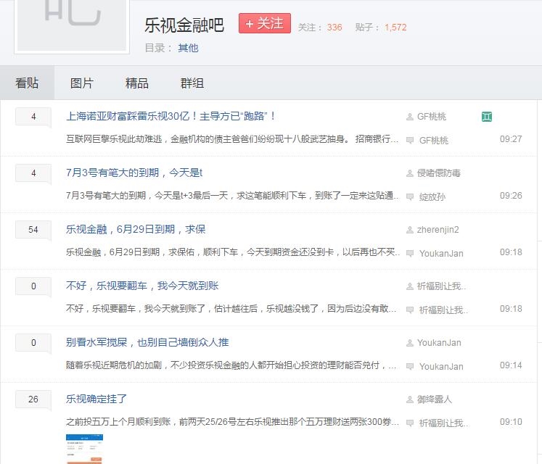Screen dimensions: 542x464
Task: Select the 群组 tab
Action: point(192,83)
